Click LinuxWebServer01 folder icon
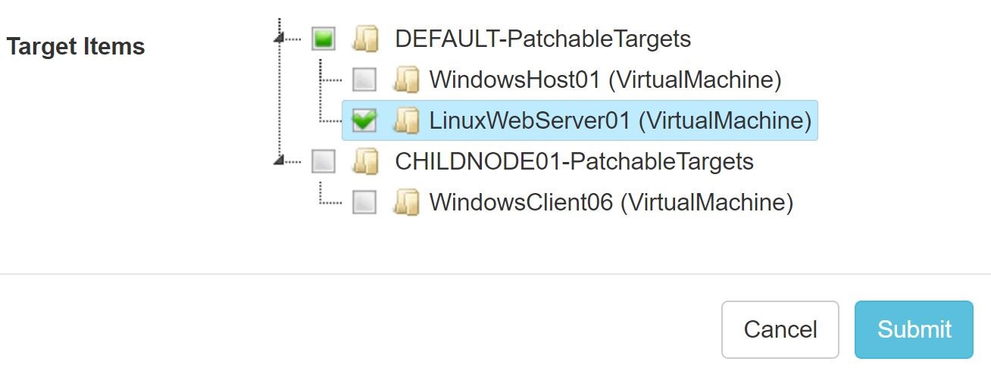The image size is (991, 374). click(406, 120)
